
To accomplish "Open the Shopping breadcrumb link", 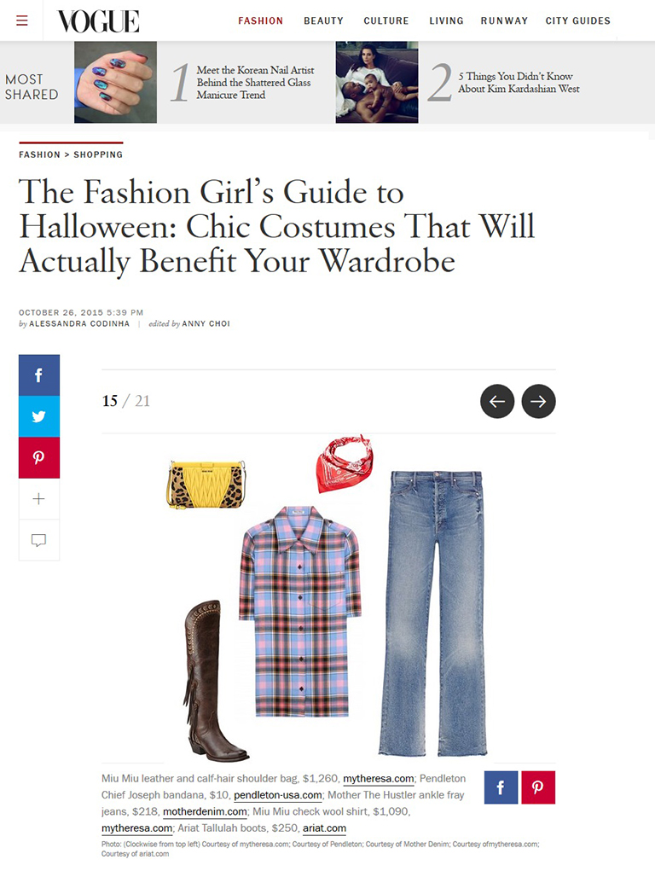I will click(x=98, y=155).
